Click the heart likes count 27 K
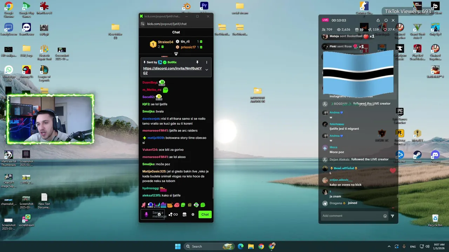Screen dimensions: 449x252 click(x=389, y=30)
